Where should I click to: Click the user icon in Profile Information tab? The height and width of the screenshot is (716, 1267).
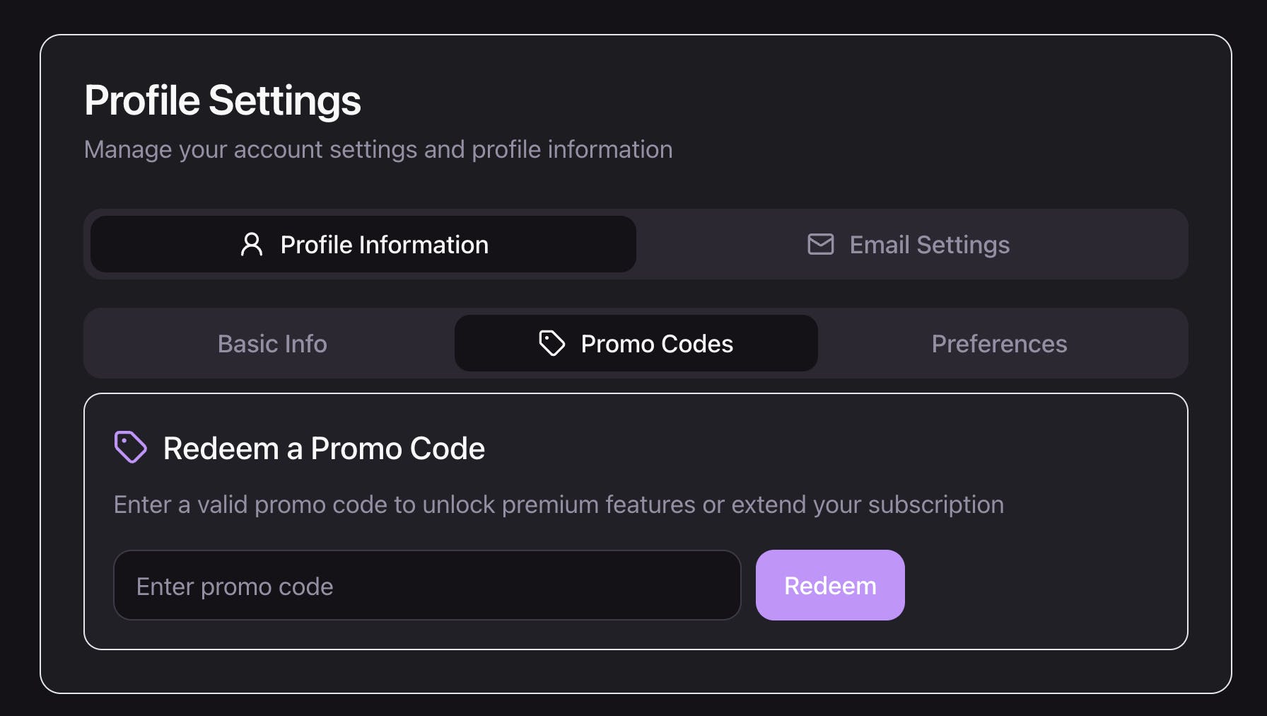click(x=252, y=244)
